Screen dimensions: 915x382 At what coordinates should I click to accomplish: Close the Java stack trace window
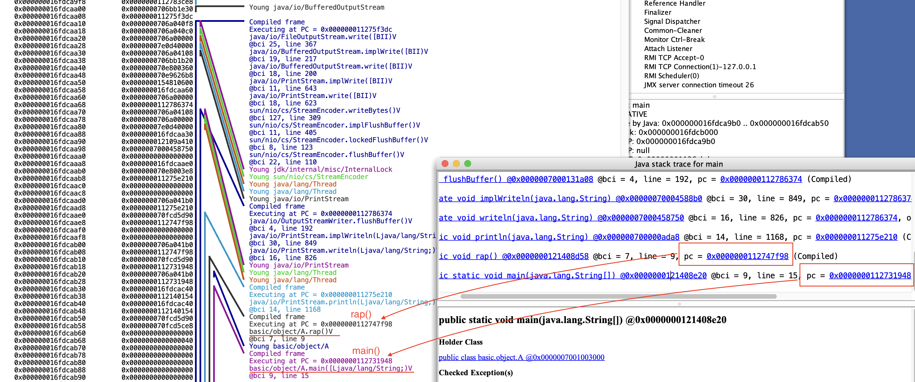[x=444, y=164]
